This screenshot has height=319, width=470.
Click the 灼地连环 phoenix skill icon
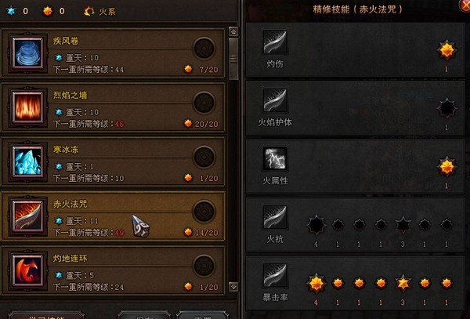pyautogui.click(x=27, y=270)
